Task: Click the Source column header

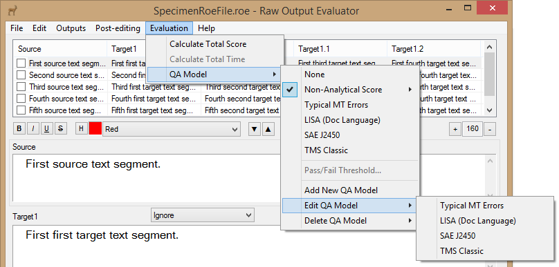Action: coord(60,49)
